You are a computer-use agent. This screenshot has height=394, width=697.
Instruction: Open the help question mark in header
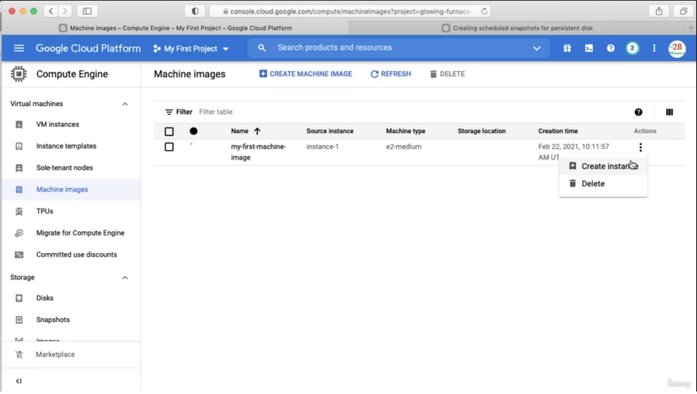[x=611, y=48]
